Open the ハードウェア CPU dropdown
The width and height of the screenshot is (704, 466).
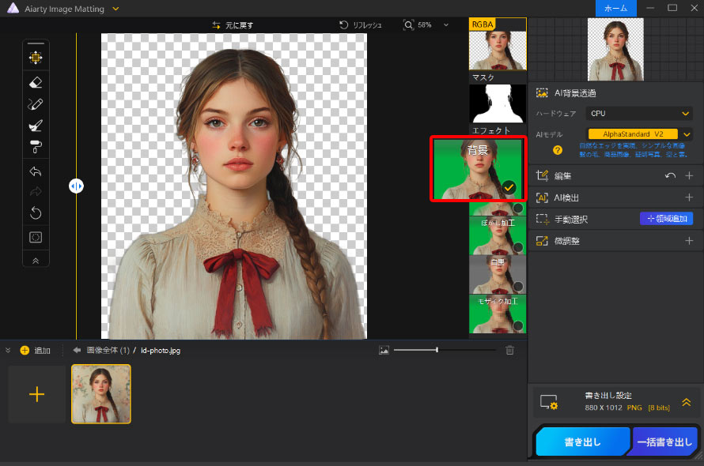point(640,114)
